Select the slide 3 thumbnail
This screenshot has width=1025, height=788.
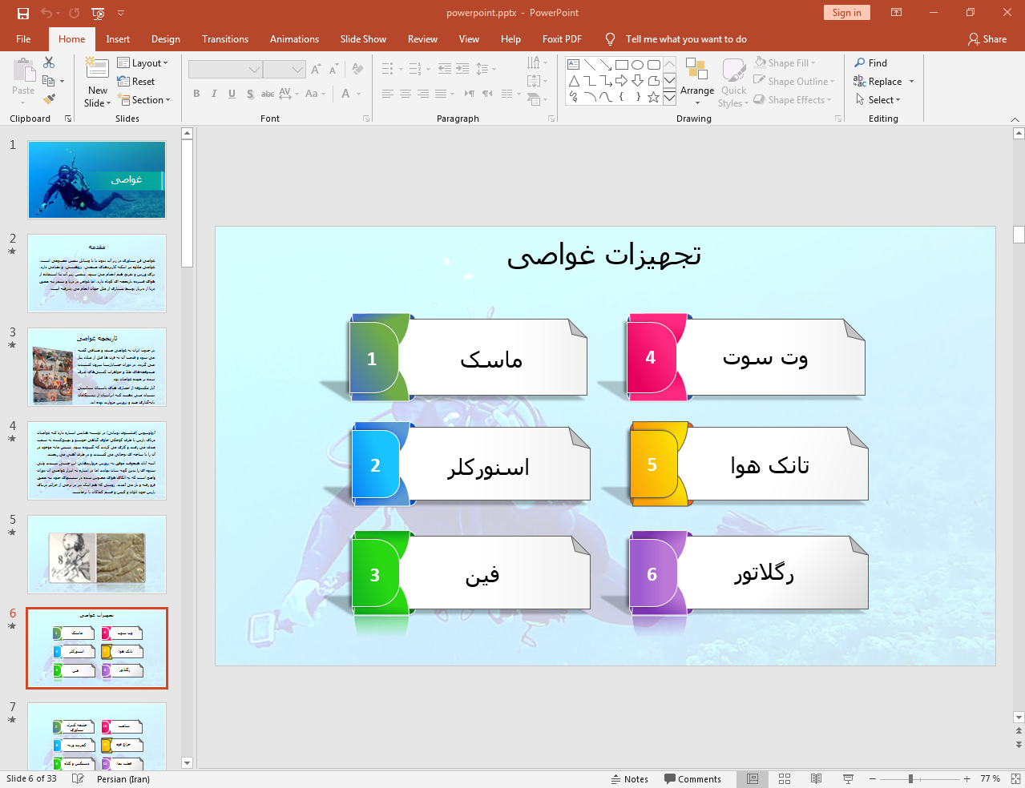[97, 366]
